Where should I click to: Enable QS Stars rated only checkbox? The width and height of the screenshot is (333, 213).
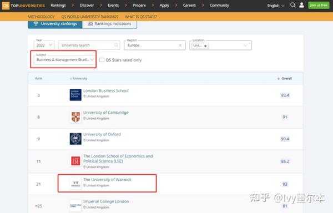coord(102,60)
